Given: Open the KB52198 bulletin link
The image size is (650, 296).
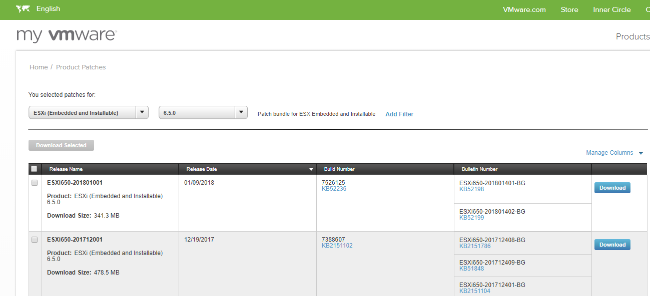Looking at the screenshot, I should [471, 189].
